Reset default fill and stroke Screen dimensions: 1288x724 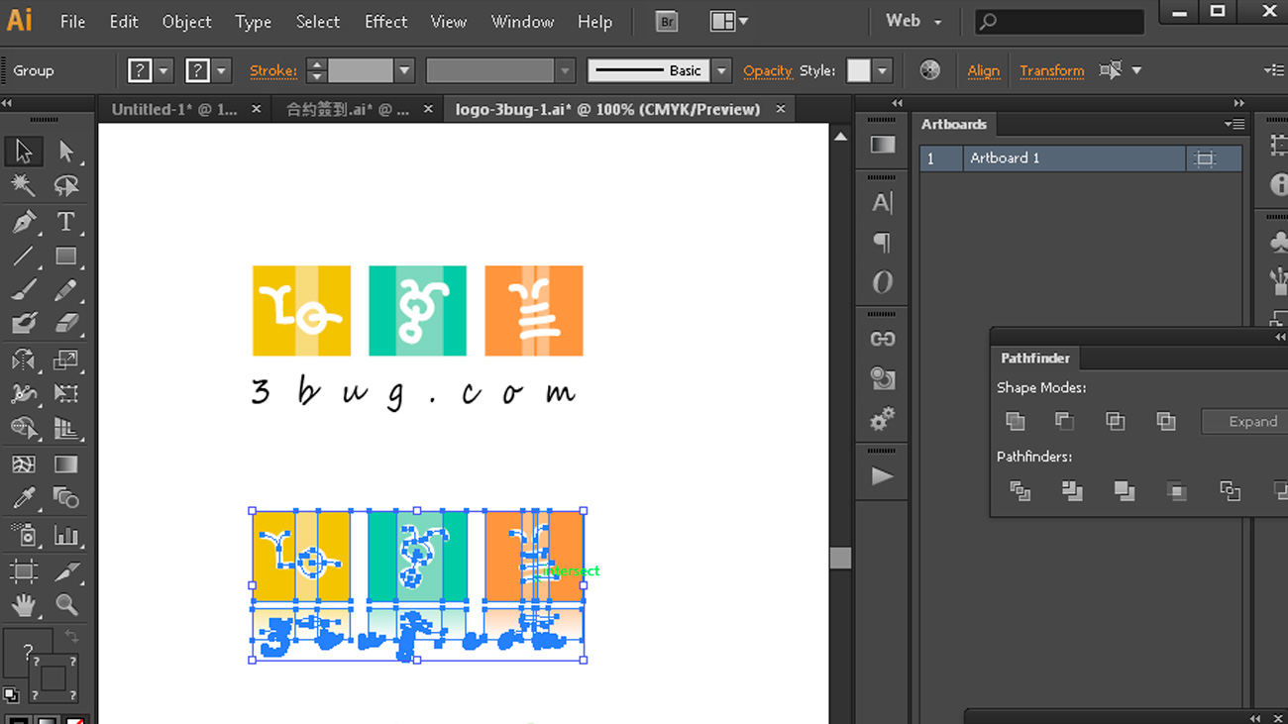(11, 695)
